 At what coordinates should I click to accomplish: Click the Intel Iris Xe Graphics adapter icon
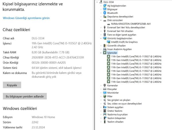(109, 42)
